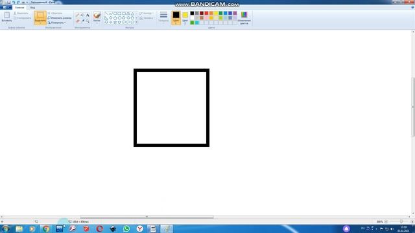Choose the Oval shape
Image resolution: width=415 pixels, height=233 pixels.
pos(115,14)
